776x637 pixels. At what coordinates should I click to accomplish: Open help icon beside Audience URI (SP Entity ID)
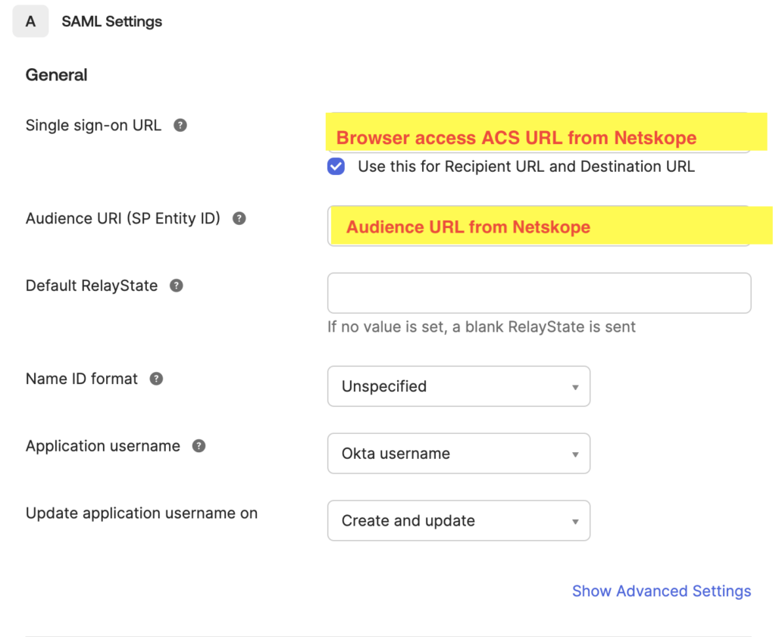tap(239, 219)
